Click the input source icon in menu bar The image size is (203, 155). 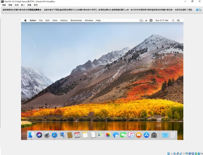[x=151, y=20]
